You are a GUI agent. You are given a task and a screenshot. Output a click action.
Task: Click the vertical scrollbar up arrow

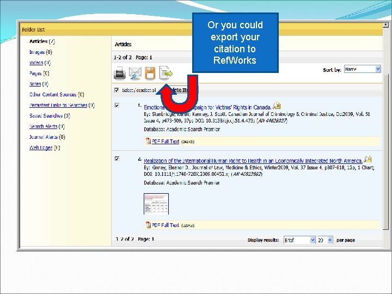[386, 24]
